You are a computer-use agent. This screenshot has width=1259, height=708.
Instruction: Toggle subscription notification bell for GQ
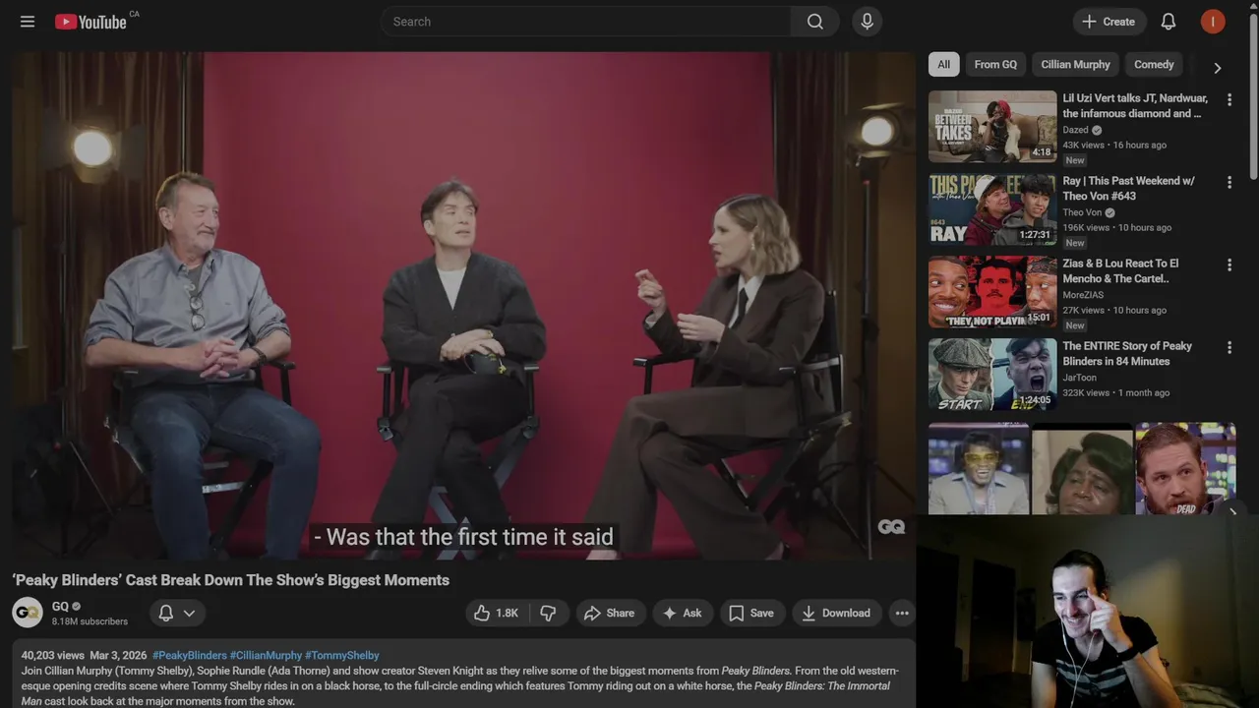[x=166, y=613]
